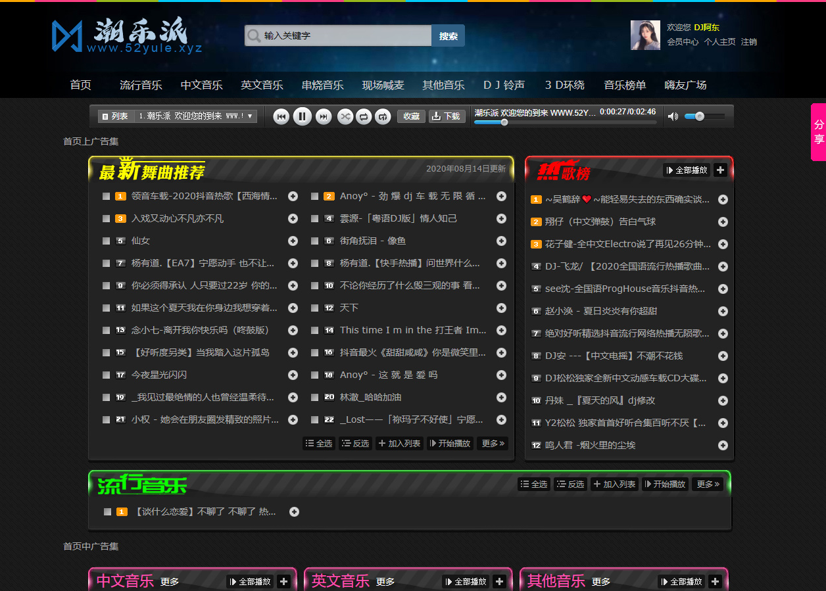The width and height of the screenshot is (826, 591).
Task: Open the 会员中心 link
Action: [683, 41]
